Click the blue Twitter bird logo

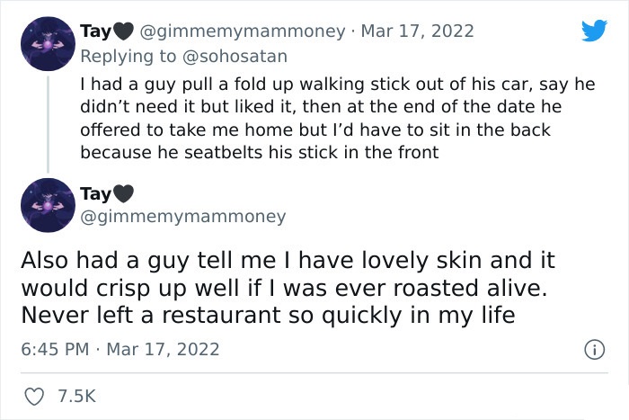click(594, 30)
